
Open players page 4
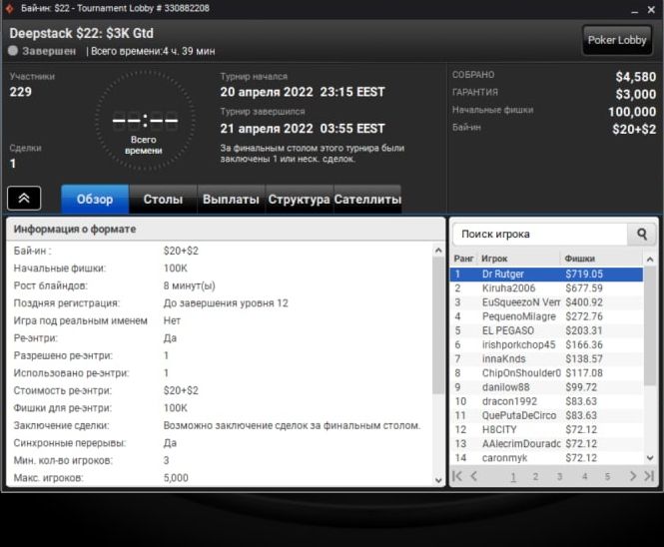coord(584,477)
